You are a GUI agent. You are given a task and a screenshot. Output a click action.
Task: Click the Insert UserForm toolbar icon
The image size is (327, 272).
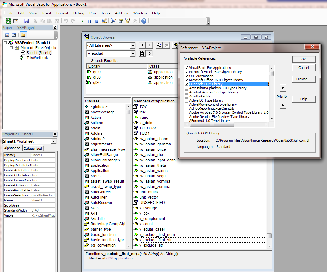pos(16,21)
